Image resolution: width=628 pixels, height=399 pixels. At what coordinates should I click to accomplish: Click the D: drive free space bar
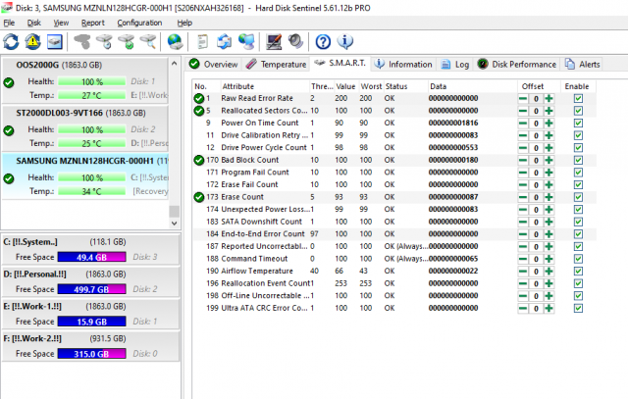94,289
